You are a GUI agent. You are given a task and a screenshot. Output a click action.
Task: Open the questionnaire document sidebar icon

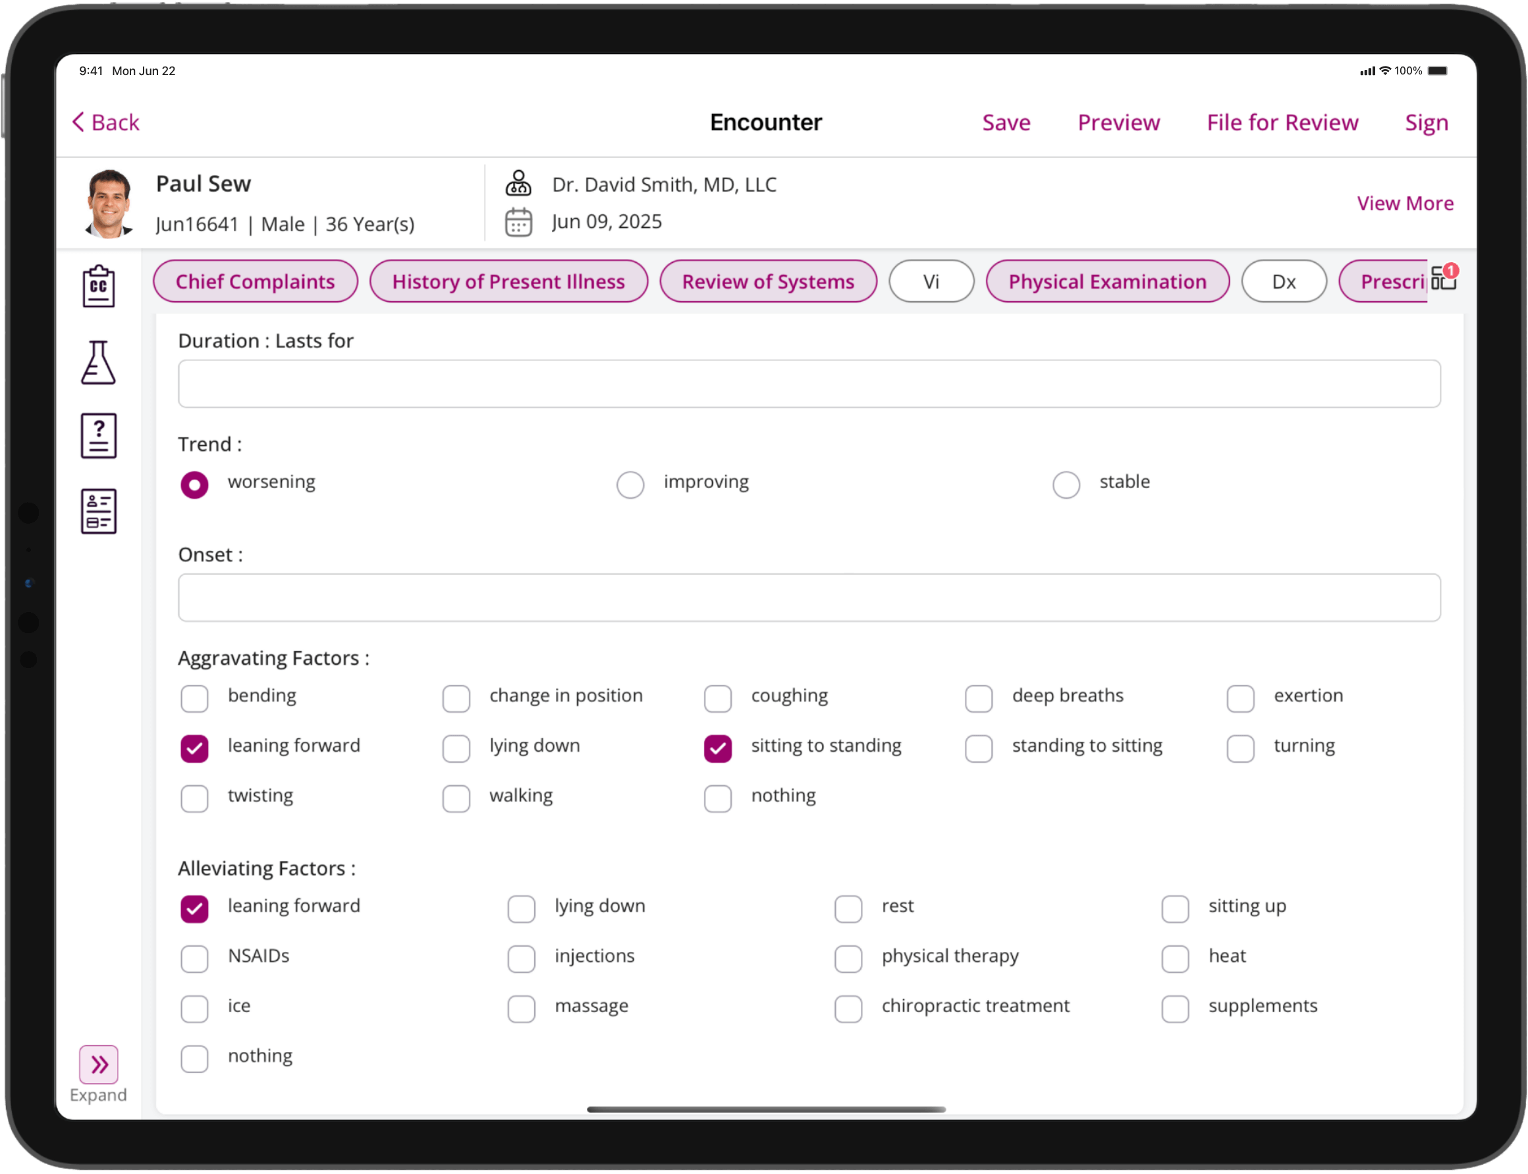(x=99, y=436)
